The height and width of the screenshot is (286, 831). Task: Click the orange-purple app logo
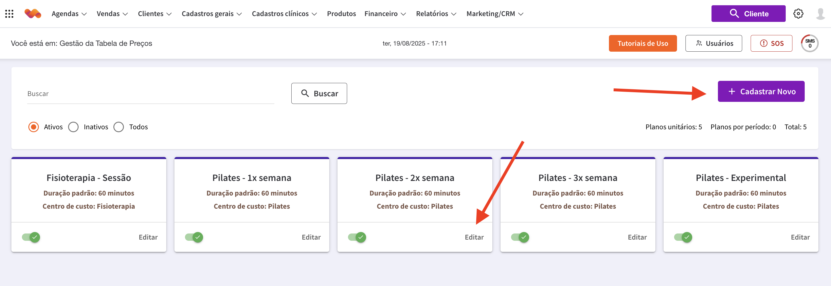(33, 13)
